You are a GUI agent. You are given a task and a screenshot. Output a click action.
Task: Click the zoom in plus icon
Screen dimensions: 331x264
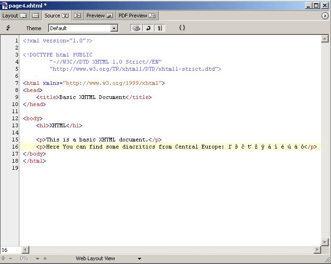coord(45,258)
